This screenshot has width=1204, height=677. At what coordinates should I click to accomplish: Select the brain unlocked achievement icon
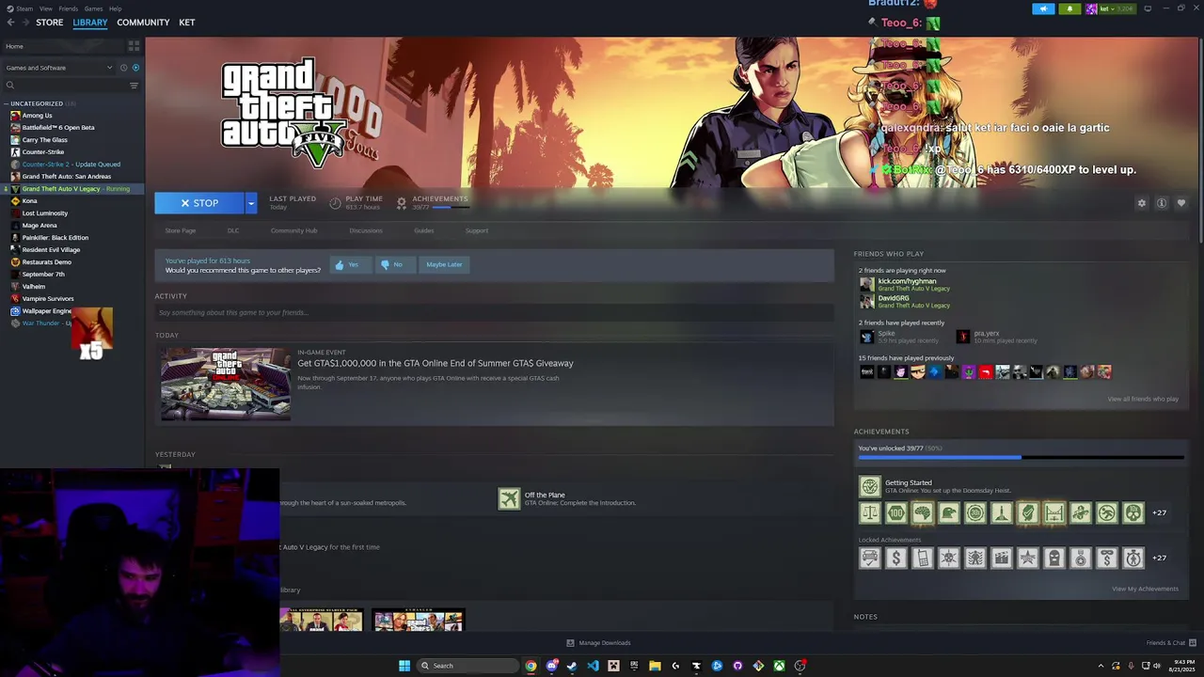[x=922, y=512]
